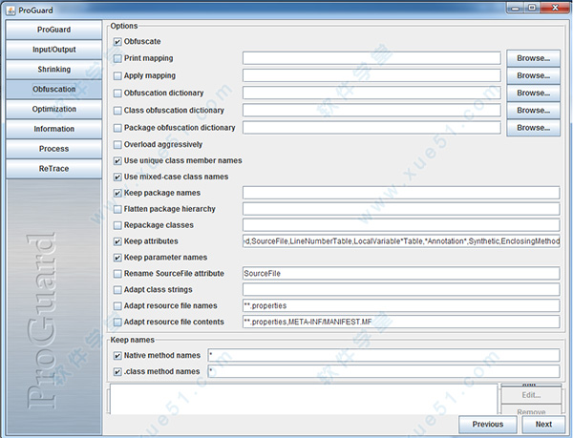Click the Previous button
Viewport: 573px width, 438px height.
[x=487, y=425]
